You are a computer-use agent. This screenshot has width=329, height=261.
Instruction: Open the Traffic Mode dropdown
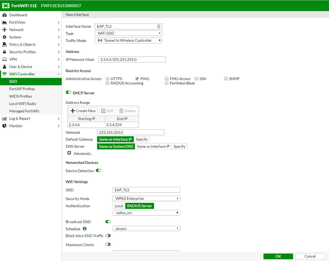tap(128, 40)
